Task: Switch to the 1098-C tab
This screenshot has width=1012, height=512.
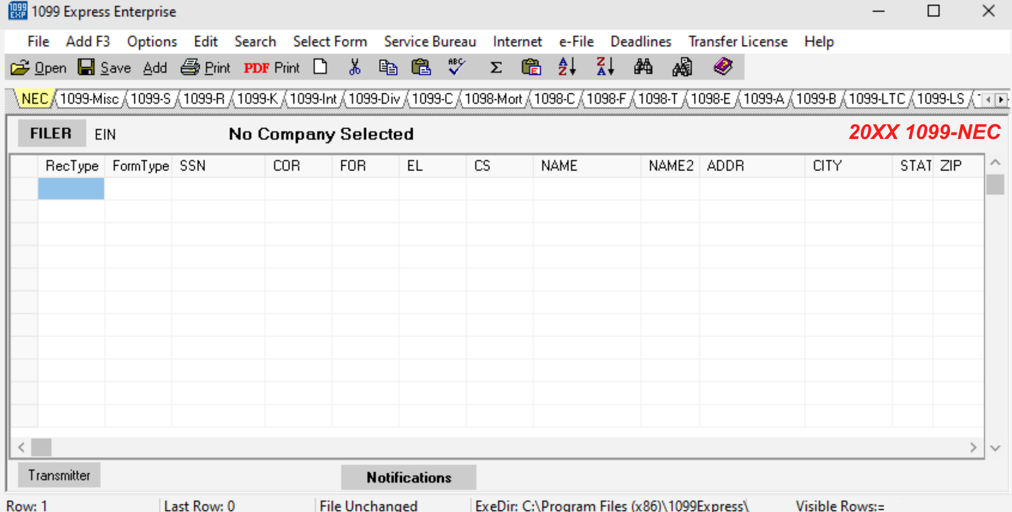Action: [x=554, y=99]
